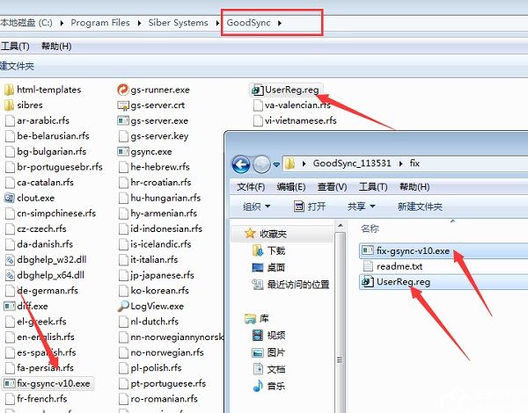
Task: Select fix-gsync-v10.exe icon in GoodSync folder
Action: (x=10, y=383)
